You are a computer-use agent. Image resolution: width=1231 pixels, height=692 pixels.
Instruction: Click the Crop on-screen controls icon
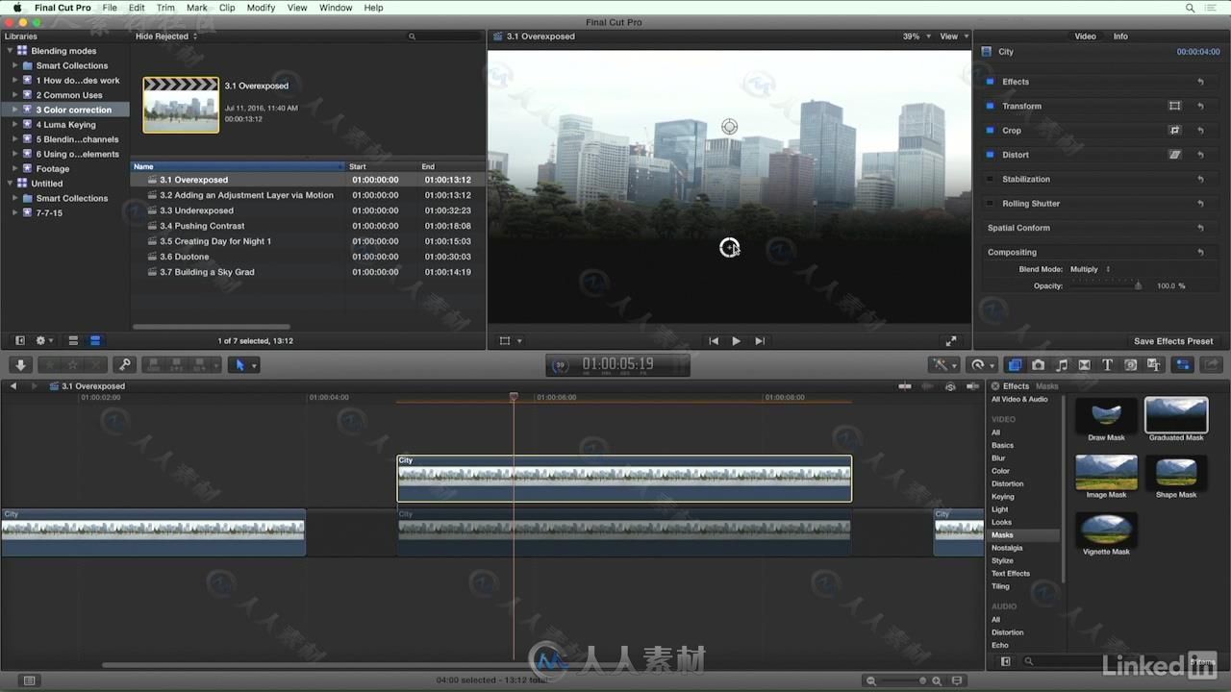[1174, 130]
